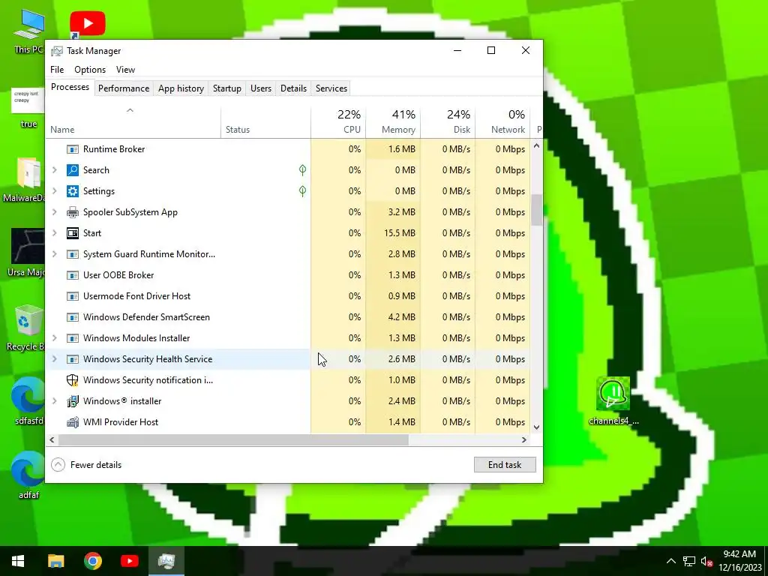Click the horizontal scrollbar left arrow

(52, 440)
